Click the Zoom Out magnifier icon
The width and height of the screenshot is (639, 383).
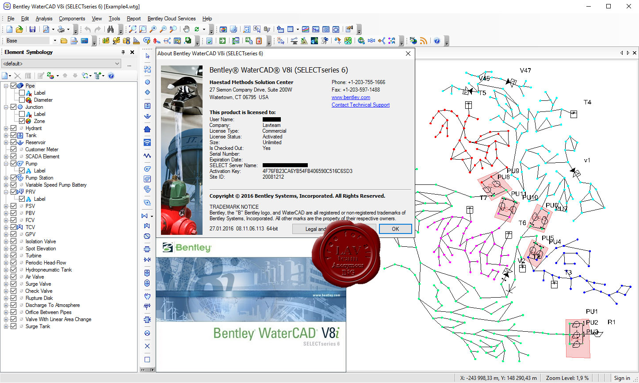click(x=163, y=29)
